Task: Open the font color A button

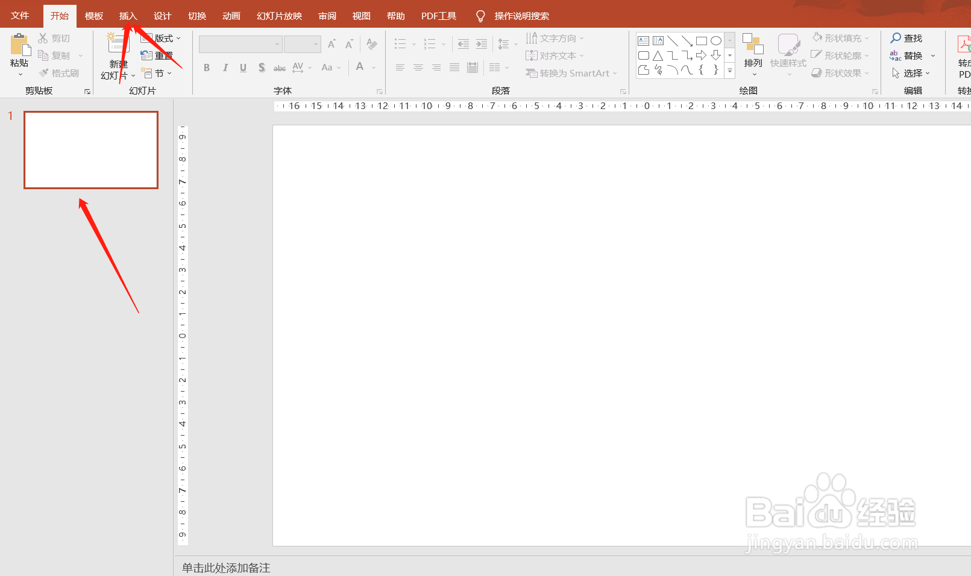Action: (x=360, y=67)
